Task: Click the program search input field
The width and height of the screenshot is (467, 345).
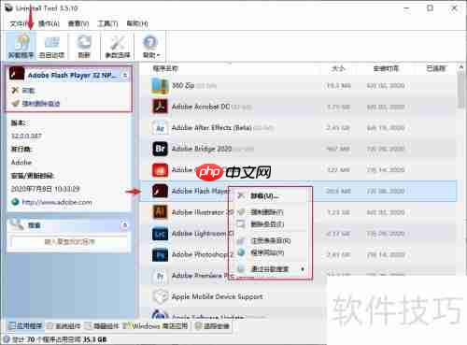Action: click(69, 241)
